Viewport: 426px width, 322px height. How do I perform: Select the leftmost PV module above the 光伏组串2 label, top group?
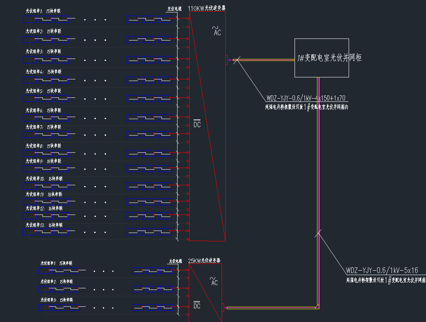(30, 18)
